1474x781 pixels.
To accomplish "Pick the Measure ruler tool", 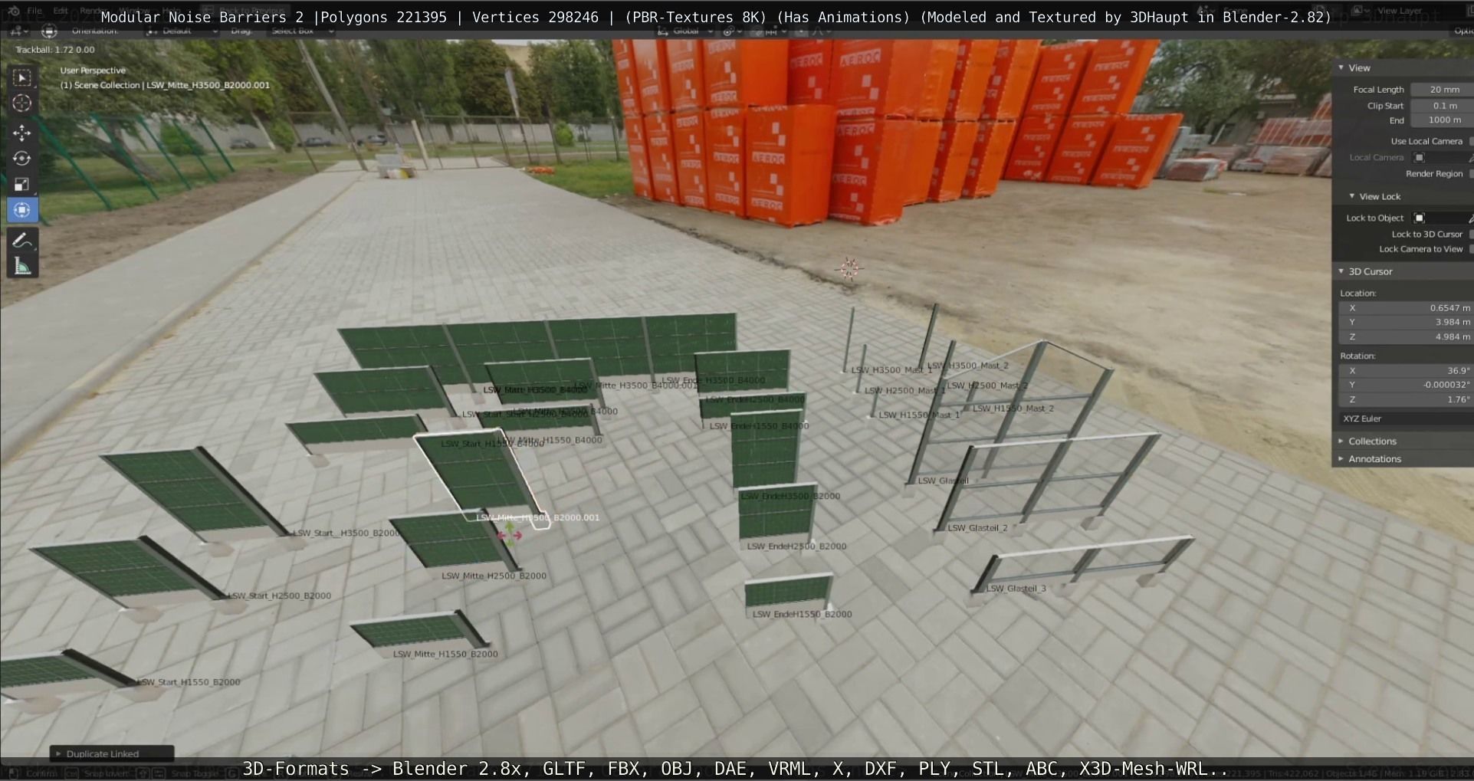I will [21, 267].
